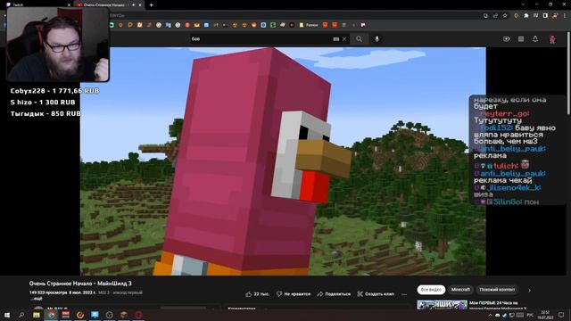The height and width of the screenshot is (321, 571).
Task: Open File Explorer from the taskbar
Action: click(37, 315)
